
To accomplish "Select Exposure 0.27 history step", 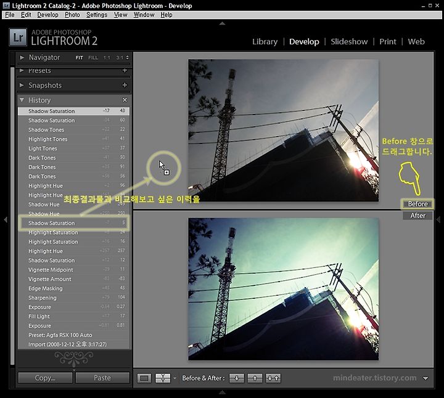I will [x=73, y=307].
